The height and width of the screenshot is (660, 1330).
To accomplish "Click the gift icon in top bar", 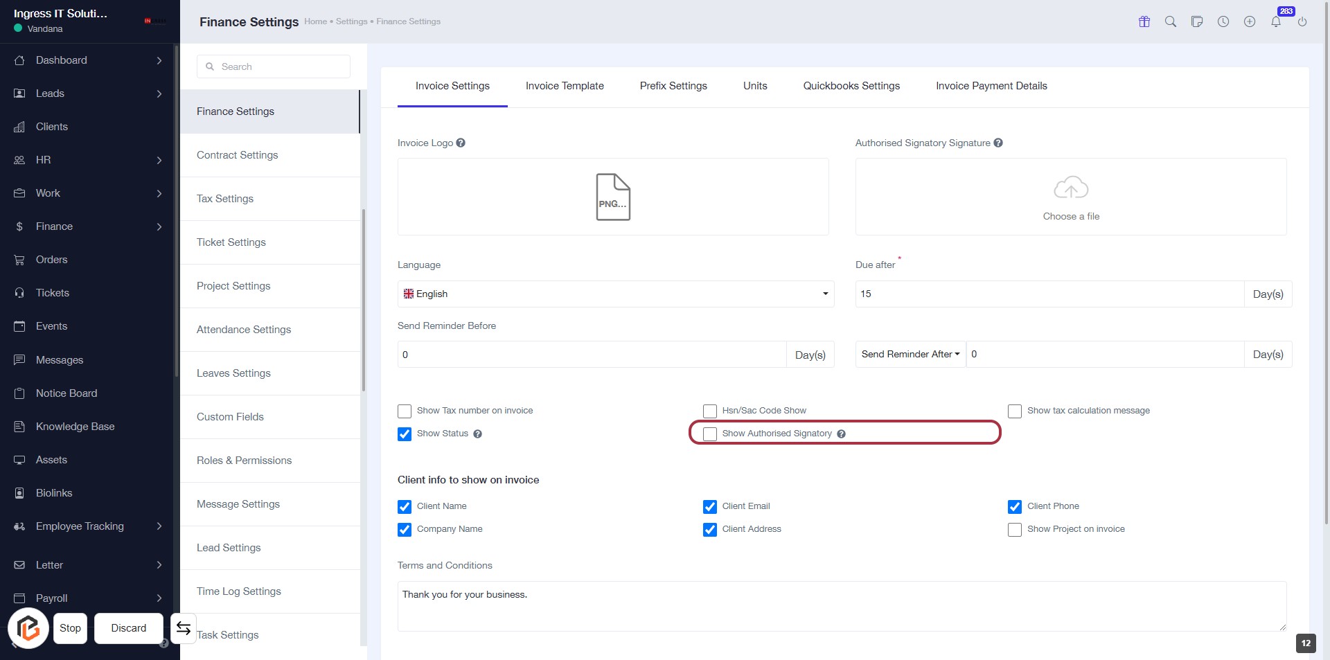I will coord(1144,21).
